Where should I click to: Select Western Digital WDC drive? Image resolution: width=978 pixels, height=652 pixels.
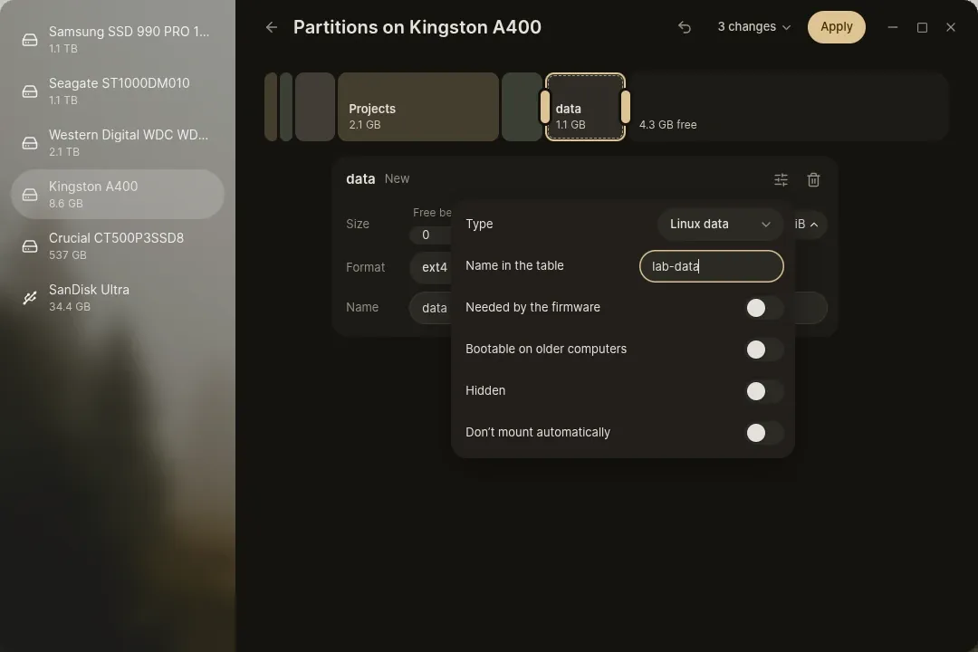click(118, 143)
